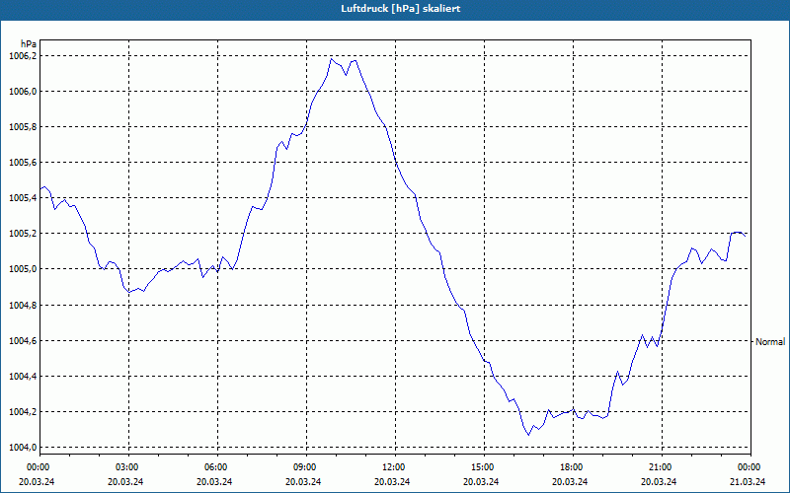Viewport: 790px width, 493px height.
Task: Click the 09:00 time axis label
Action: [x=304, y=467]
